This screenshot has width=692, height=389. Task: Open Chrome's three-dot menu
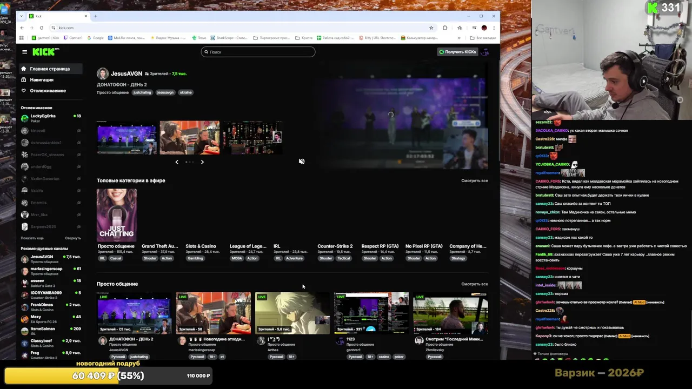tap(494, 28)
